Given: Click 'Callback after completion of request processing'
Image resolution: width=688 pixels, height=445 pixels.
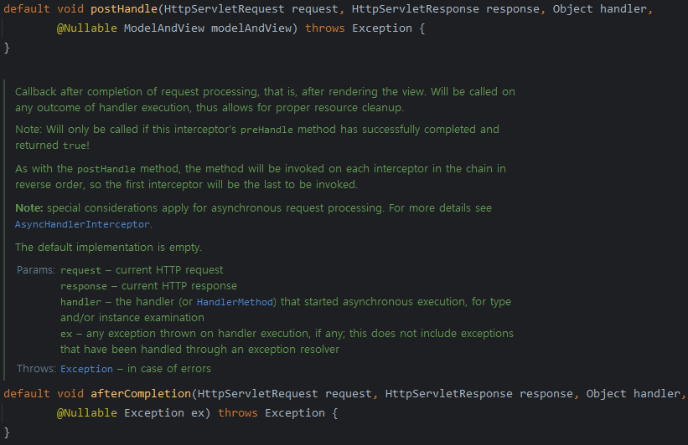Looking at the screenshot, I should pyautogui.click(x=137, y=92).
